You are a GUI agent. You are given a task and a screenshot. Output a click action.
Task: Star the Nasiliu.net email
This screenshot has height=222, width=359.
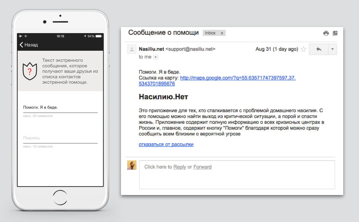click(304, 49)
